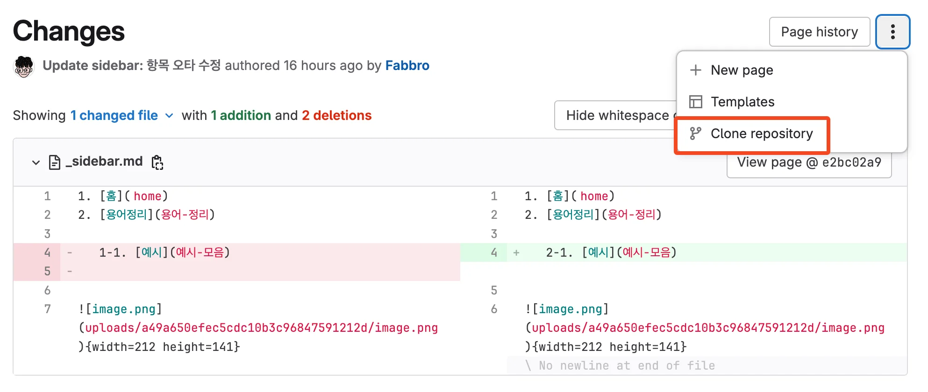
Task: Open the Page history button
Action: 819,32
